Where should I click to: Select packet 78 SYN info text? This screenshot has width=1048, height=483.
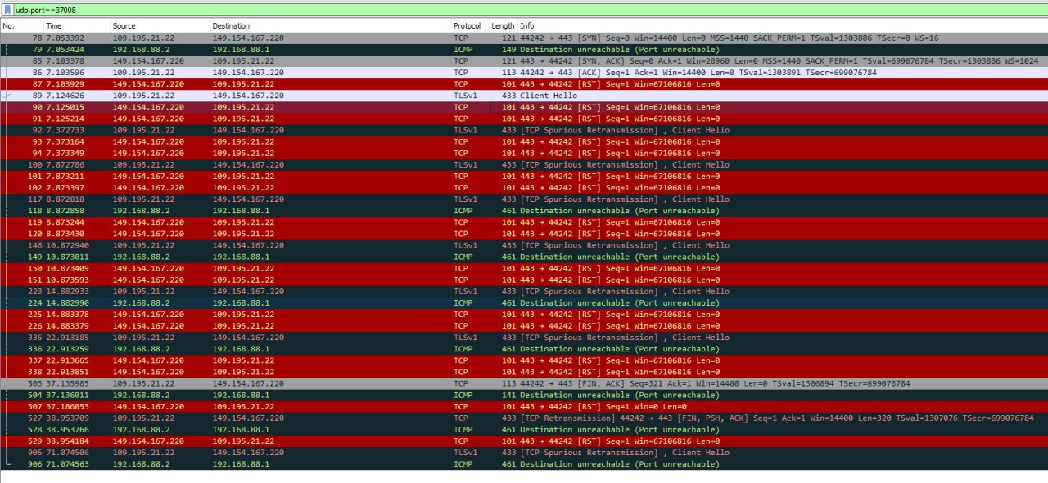pos(729,38)
